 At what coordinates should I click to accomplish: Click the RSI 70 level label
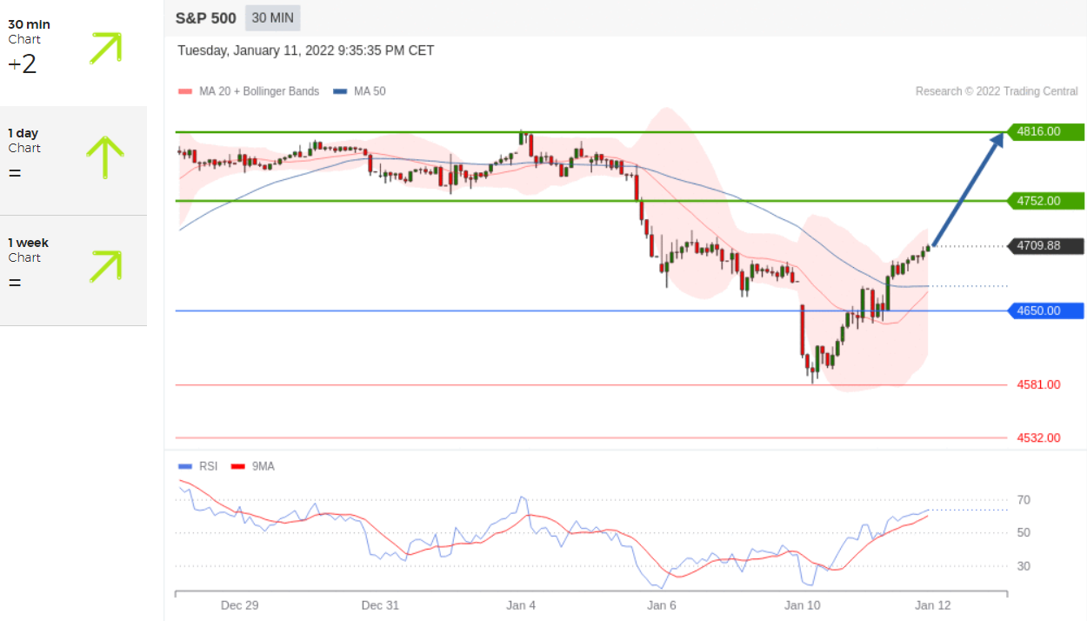1024,500
